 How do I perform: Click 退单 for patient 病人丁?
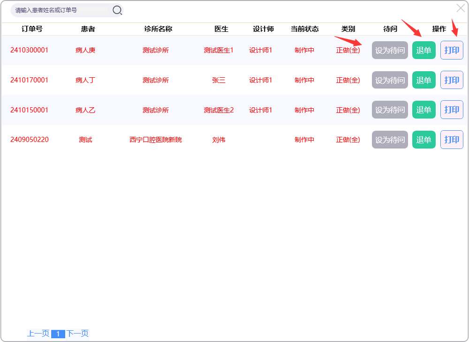[424, 80]
